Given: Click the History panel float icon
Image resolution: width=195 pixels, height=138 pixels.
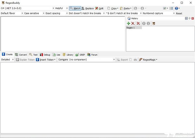Looking at the screenshot, I should tap(186, 18).
